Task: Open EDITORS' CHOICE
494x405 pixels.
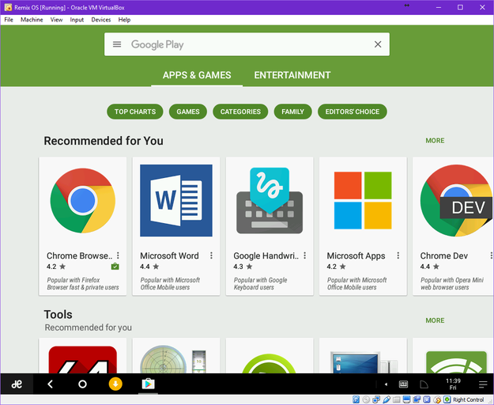Action: [353, 112]
